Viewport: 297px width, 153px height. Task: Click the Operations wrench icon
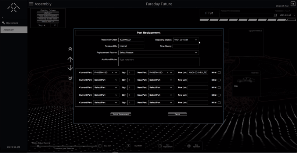3,23
